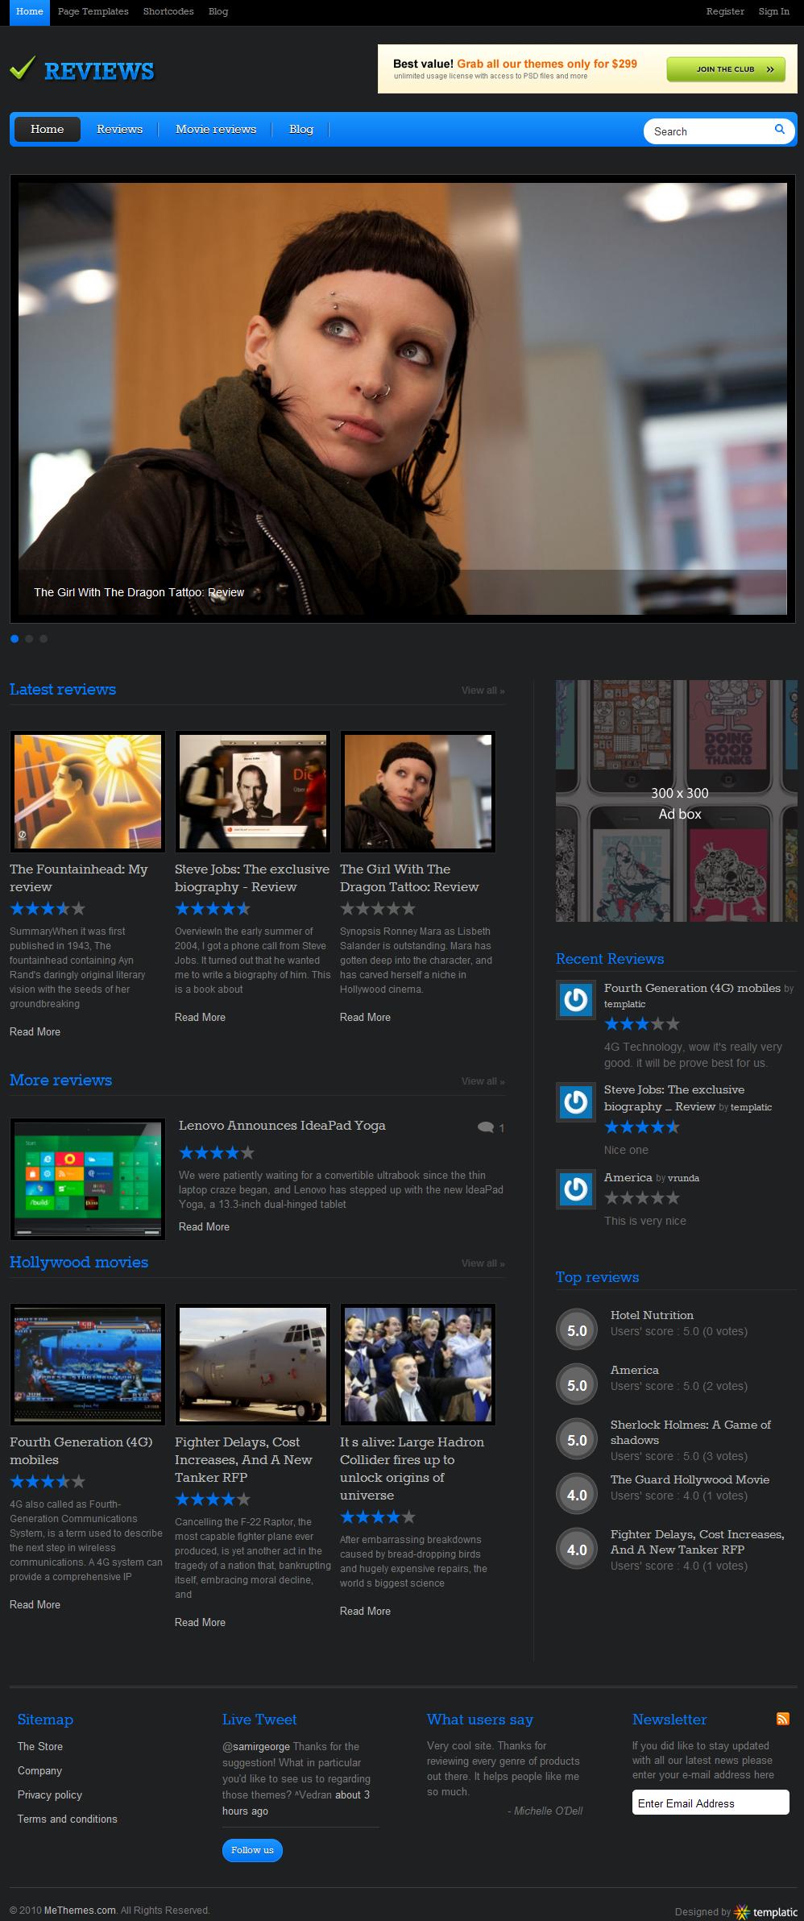Image resolution: width=804 pixels, height=1921 pixels.
Task: Open The Fountainhead thumbnail image
Action: click(x=87, y=791)
